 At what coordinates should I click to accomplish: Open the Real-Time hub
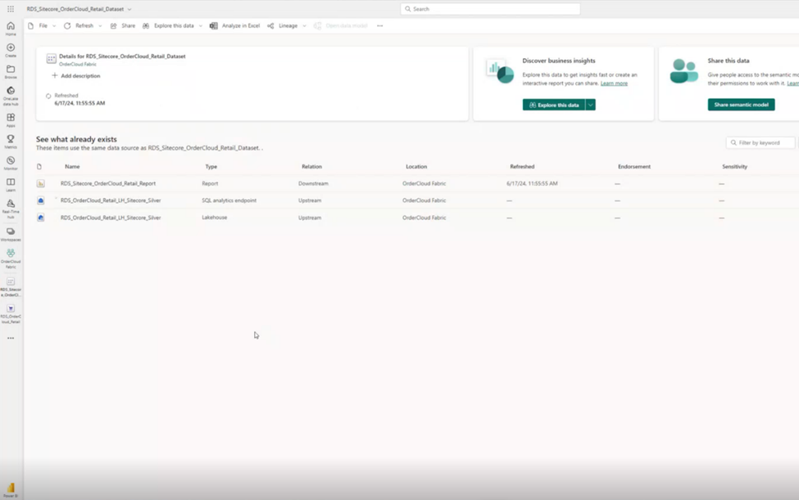[11, 209]
